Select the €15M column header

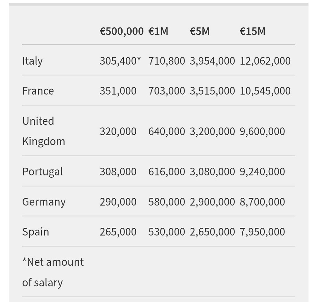click(x=253, y=31)
